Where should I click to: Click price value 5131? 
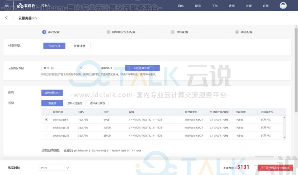point(243,167)
